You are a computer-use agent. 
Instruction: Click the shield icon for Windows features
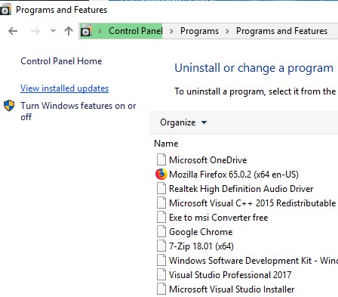9,106
